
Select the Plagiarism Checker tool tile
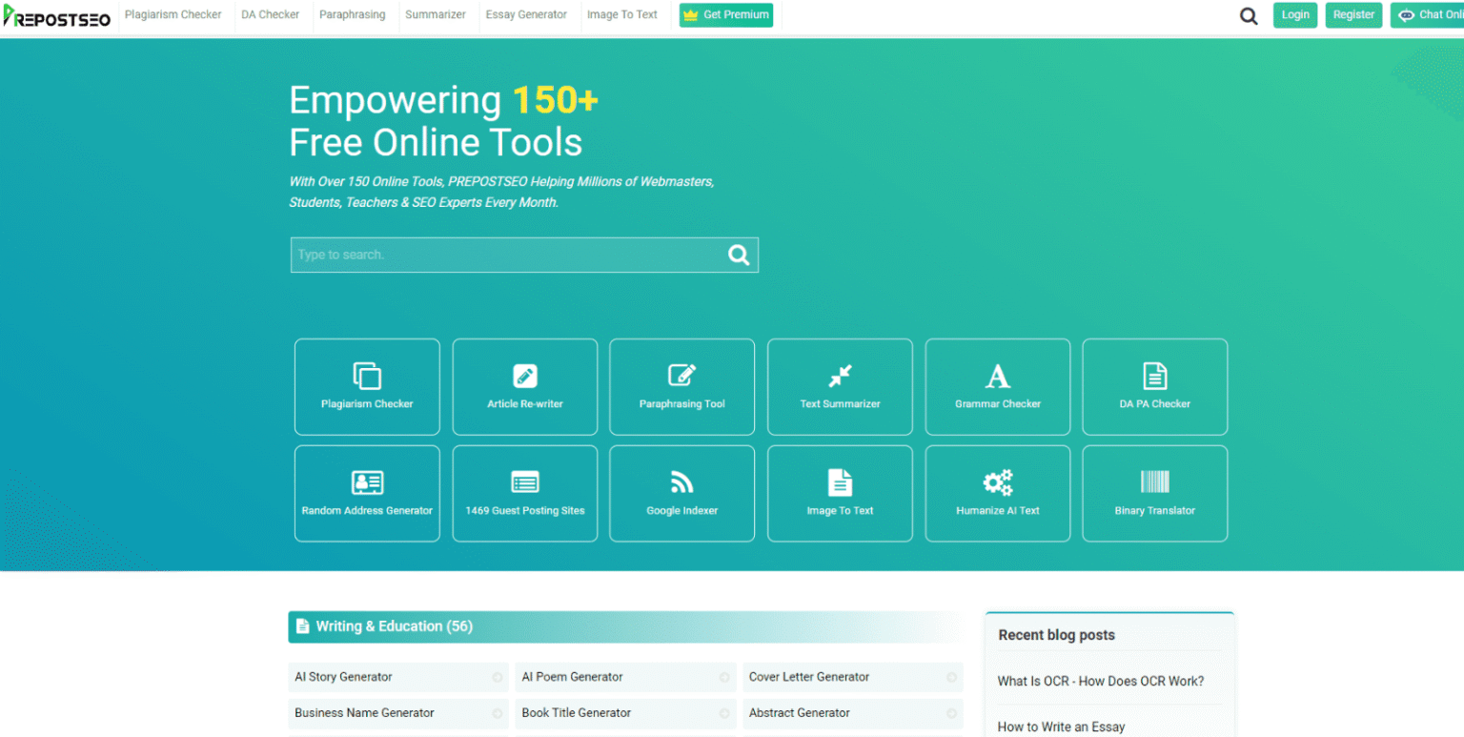367,386
